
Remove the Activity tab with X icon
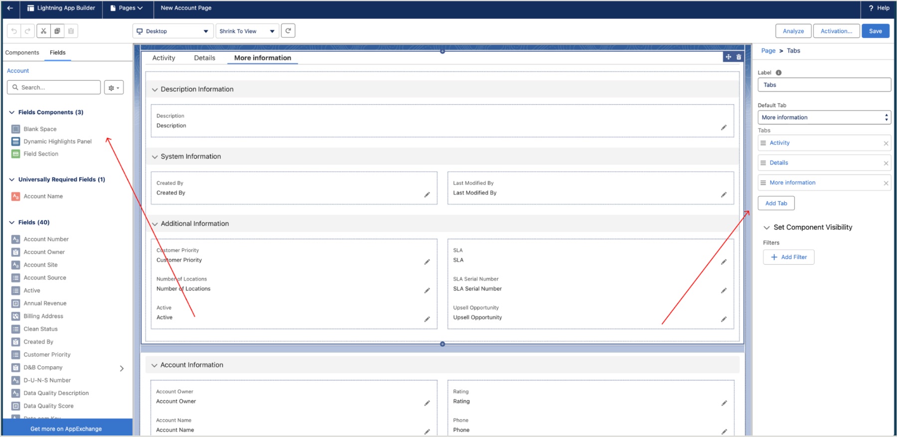point(886,144)
